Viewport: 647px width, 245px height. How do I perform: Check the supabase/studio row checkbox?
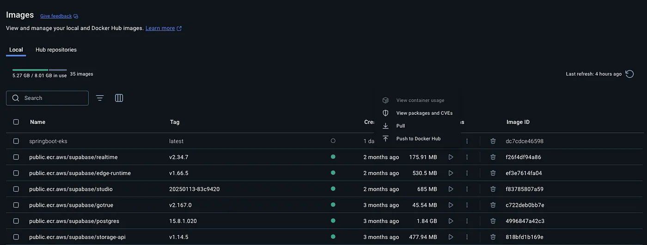pos(16,189)
